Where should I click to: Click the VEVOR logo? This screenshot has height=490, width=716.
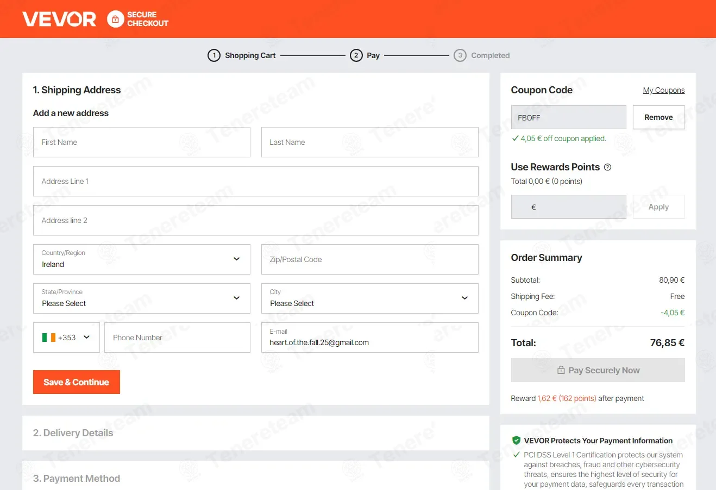point(59,19)
